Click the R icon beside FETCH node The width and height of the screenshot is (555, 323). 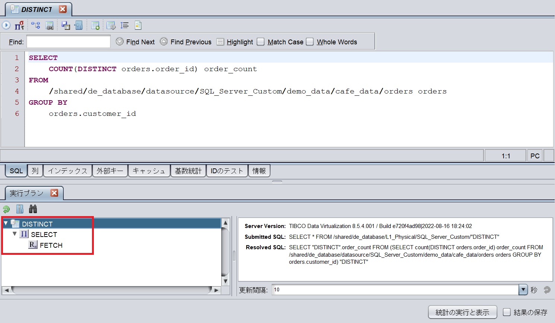(x=33, y=245)
